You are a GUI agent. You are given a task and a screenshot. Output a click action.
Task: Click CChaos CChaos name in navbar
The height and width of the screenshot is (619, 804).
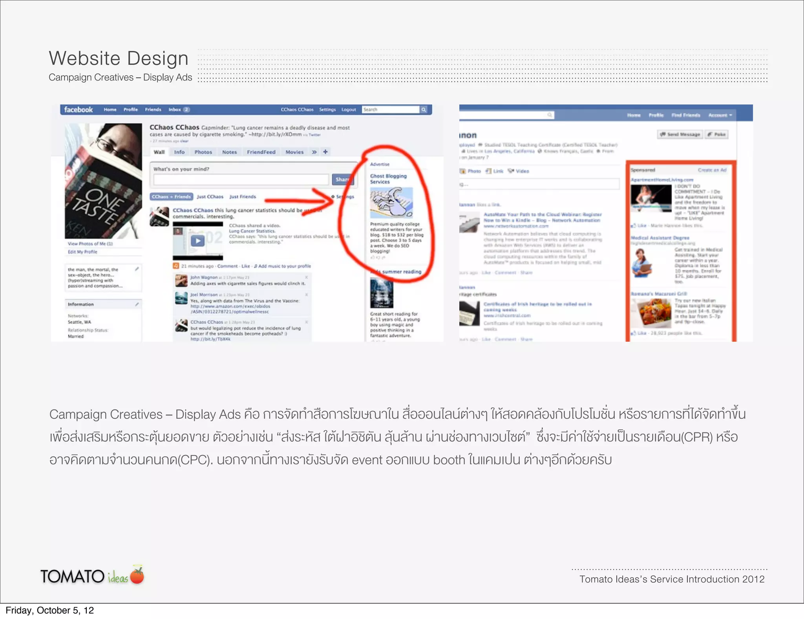pos(297,110)
